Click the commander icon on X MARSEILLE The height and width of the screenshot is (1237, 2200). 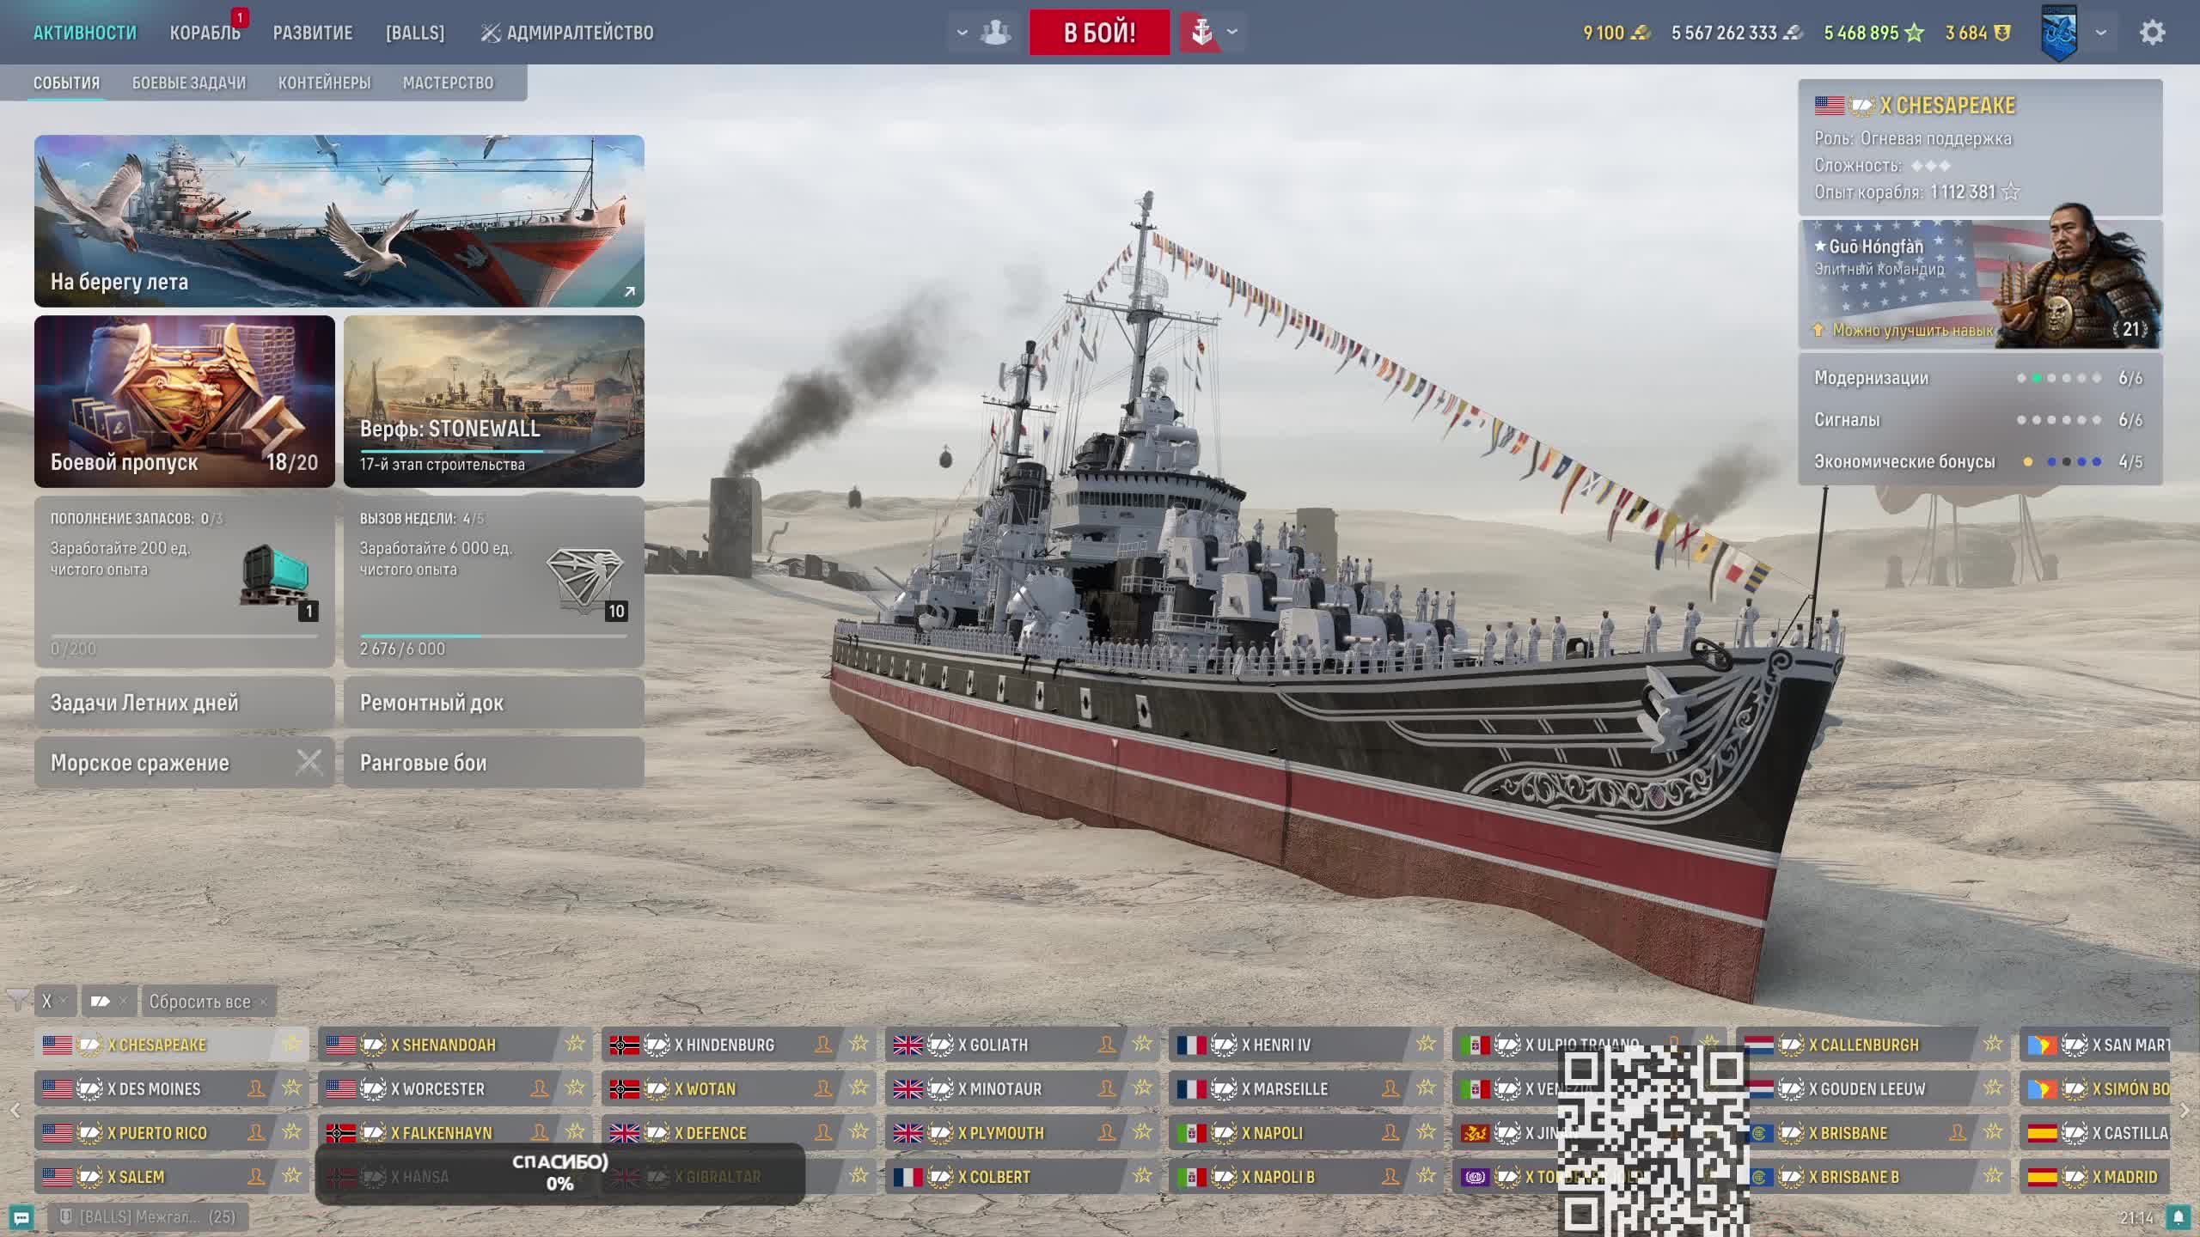tap(1390, 1088)
